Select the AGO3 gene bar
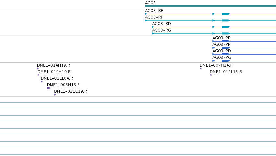The image size is (276, 156). tap(210, 6)
